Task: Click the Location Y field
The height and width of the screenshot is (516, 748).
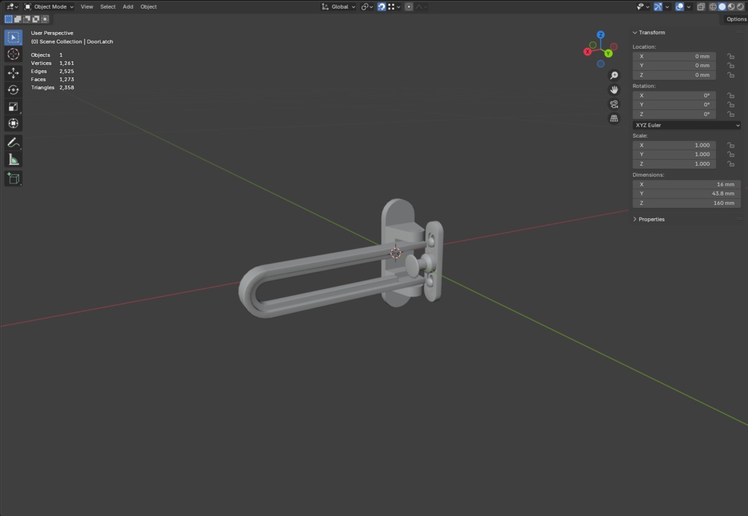Action: click(x=674, y=65)
